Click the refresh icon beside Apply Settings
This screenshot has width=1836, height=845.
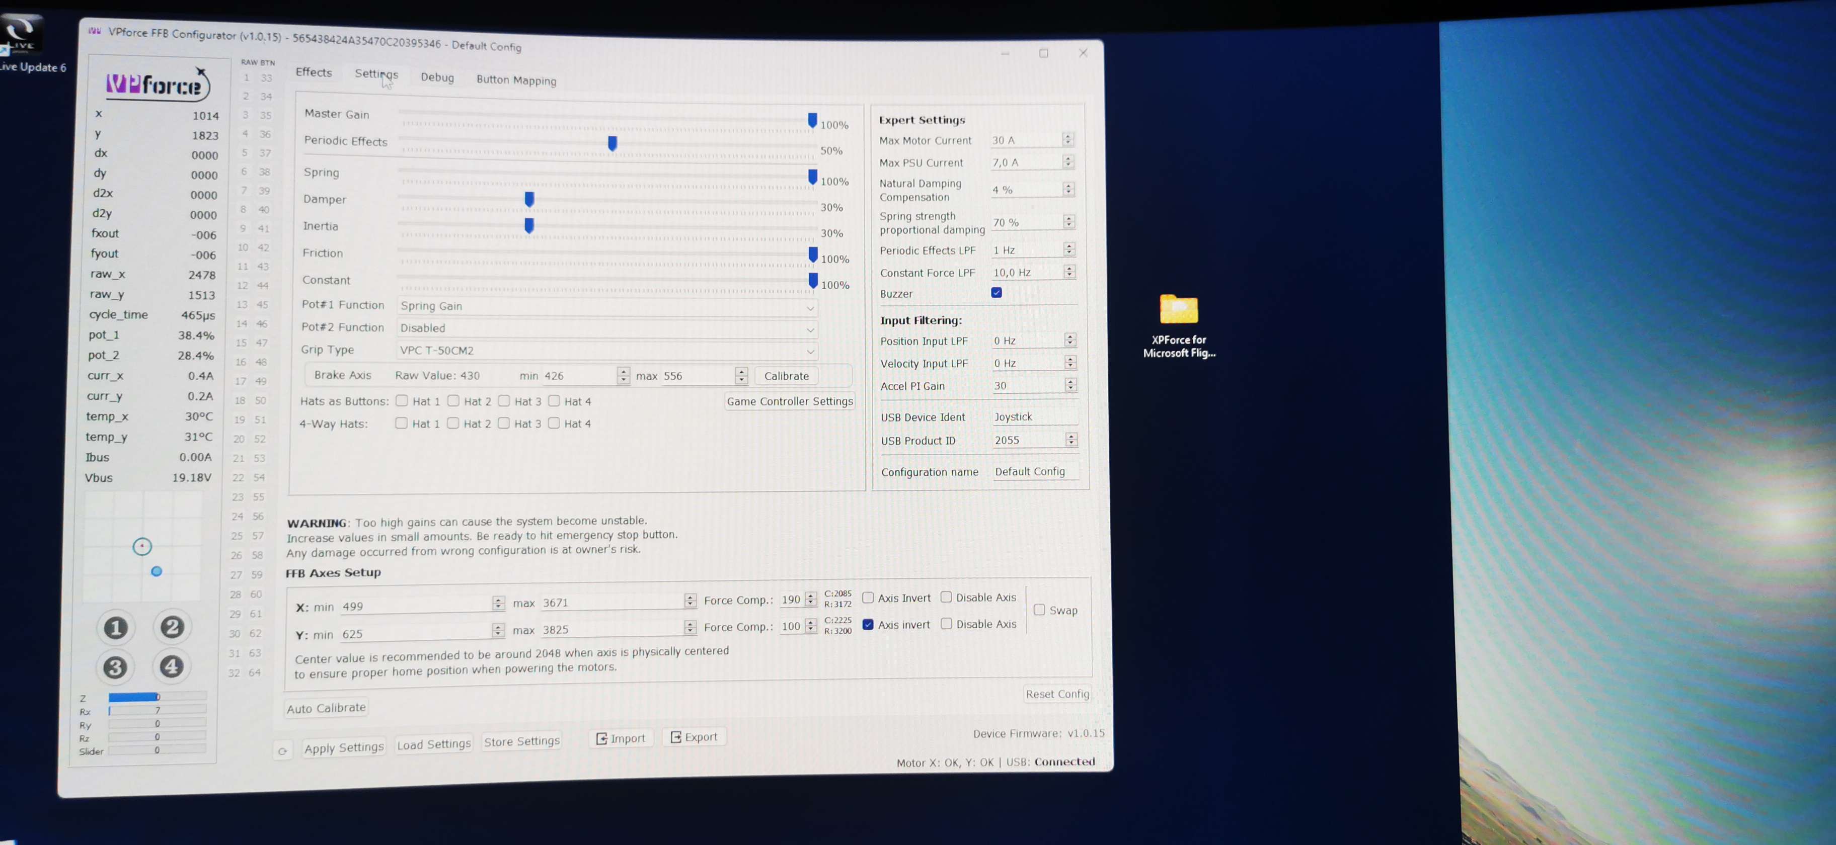[283, 751]
